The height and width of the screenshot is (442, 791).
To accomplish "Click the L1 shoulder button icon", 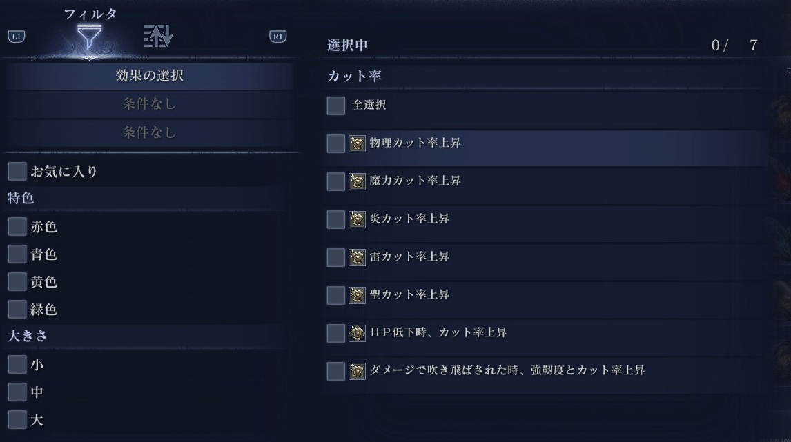I will 16,37.
